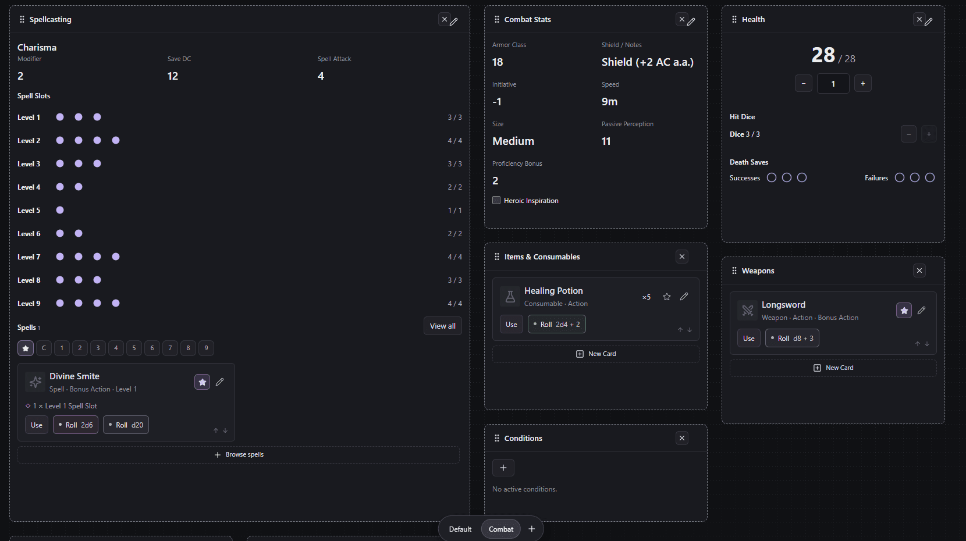Toggle second Level 4 spell slot
Image resolution: width=966 pixels, height=541 pixels.
click(79, 187)
